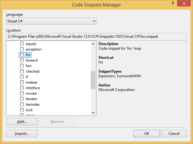Click the snippet list scrollbar thumb

pos(93,80)
